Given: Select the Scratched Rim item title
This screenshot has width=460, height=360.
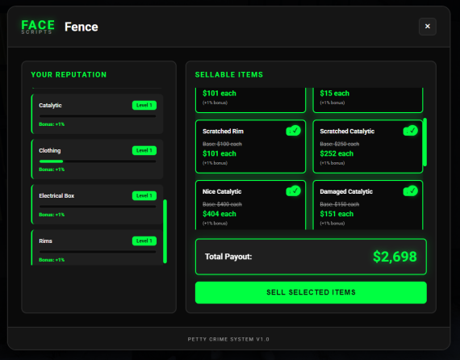Looking at the screenshot, I should coord(223,131).
